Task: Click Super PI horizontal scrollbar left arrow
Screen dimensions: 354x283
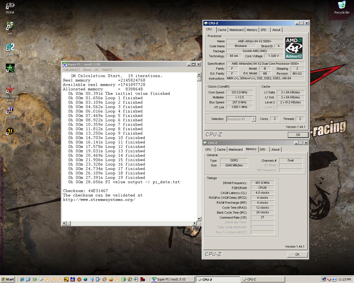Action: [x=64, y=223]
